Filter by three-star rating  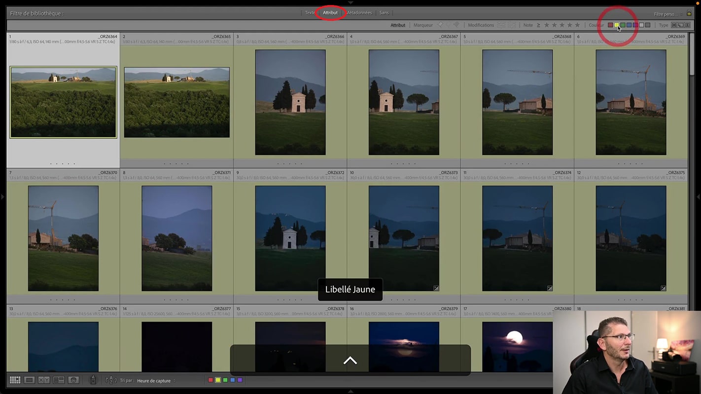[562, 25]
